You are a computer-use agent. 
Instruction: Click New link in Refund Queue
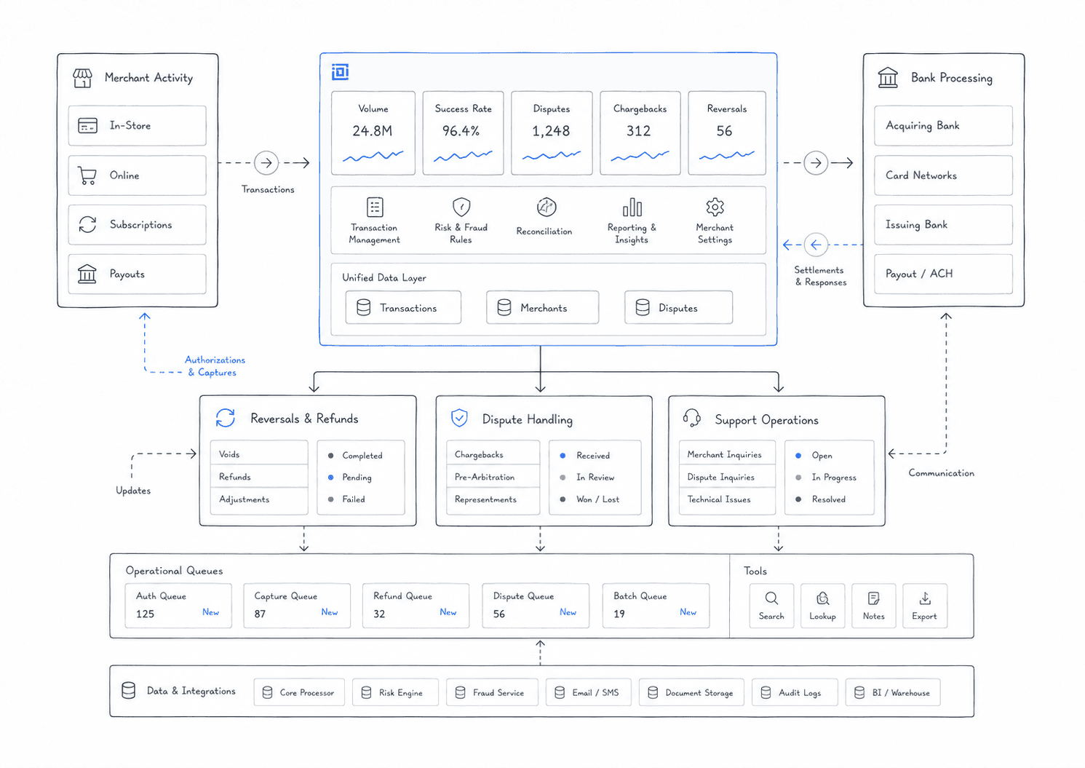[448, 612]
